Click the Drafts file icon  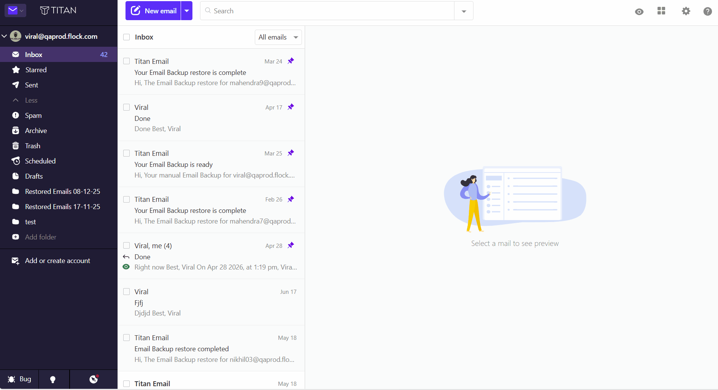pos(16,176)
